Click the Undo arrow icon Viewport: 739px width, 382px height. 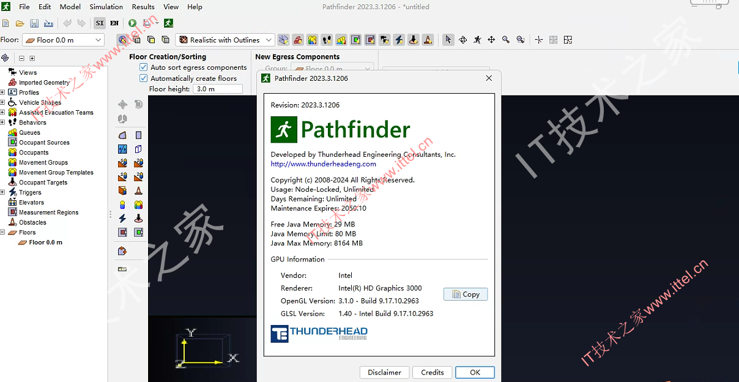(67, 23)
